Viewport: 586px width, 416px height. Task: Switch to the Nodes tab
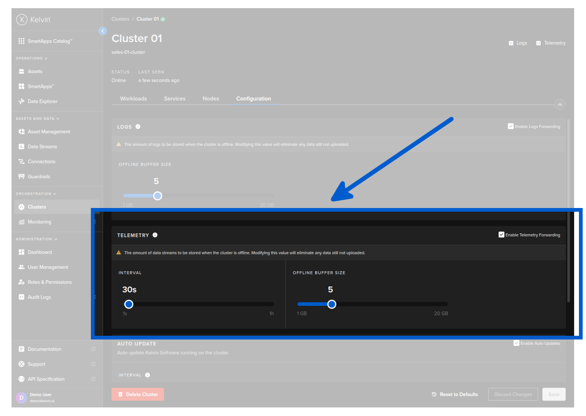coord(211,99)
